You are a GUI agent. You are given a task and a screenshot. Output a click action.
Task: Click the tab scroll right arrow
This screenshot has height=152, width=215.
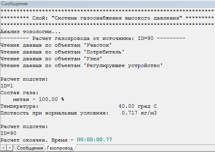click(10, 148)
